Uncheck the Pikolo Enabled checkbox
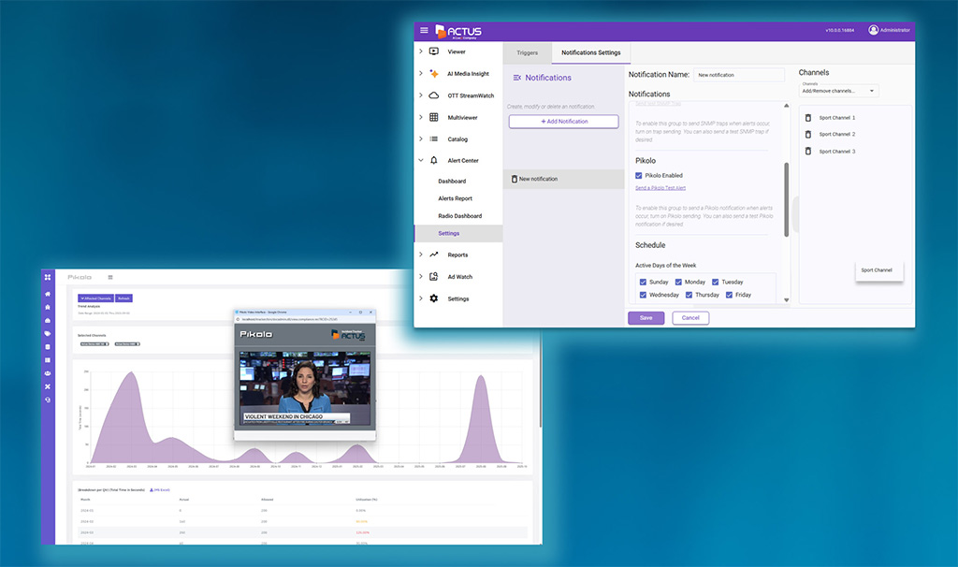The width and height of the screenshot is (958, 567). click(639, 175)
